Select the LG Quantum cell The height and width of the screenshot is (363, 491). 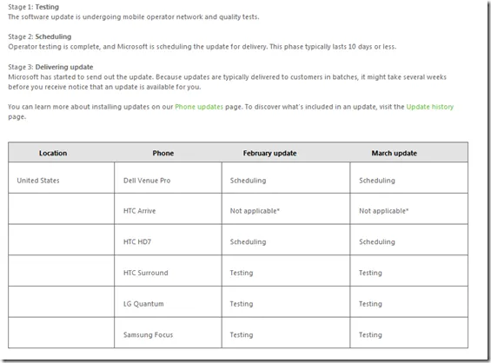[x=168, y=301]
